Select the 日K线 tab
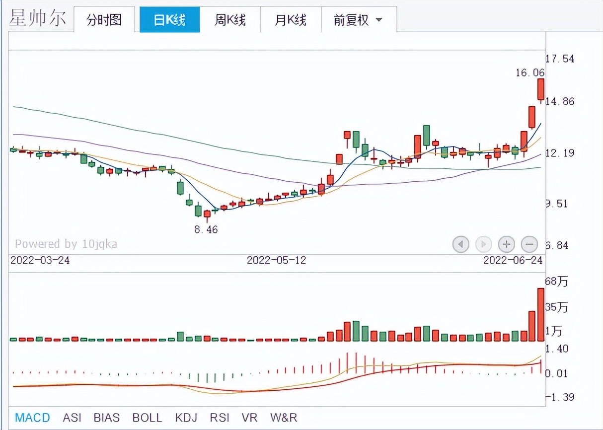The width and height of the screenshot is (603, 430). [169, 20]
